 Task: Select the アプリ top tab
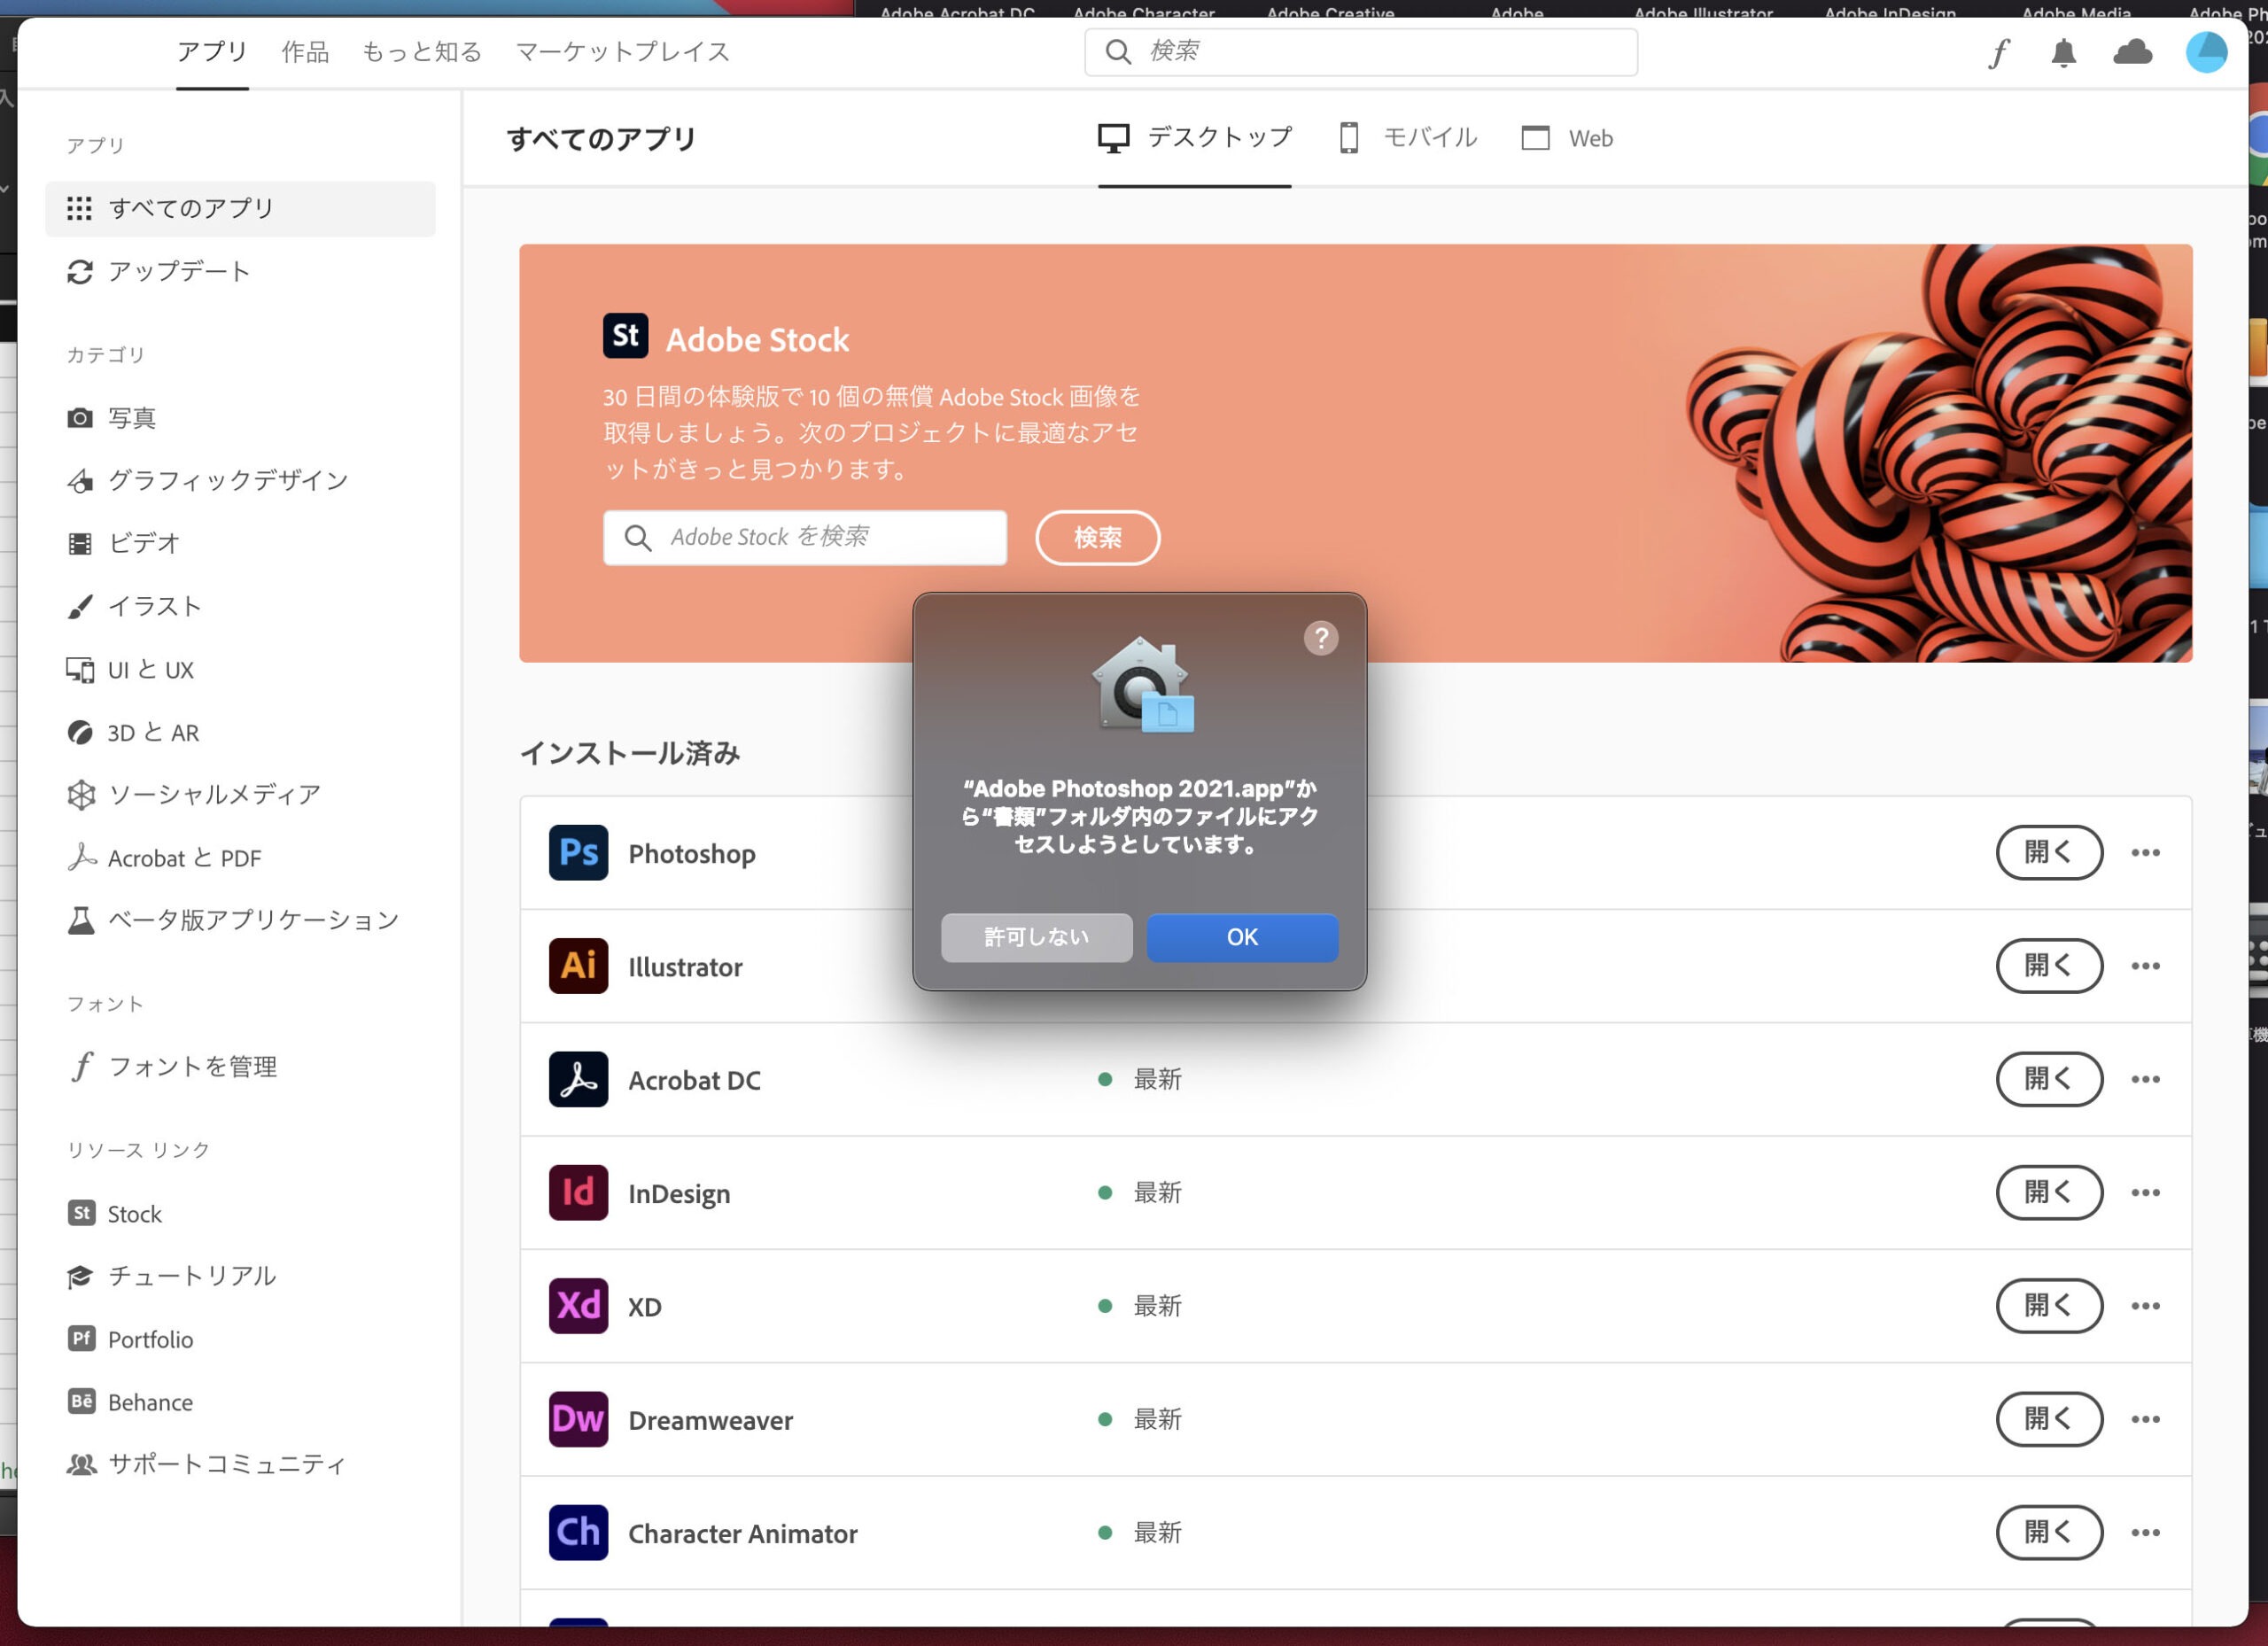[212, 52]
